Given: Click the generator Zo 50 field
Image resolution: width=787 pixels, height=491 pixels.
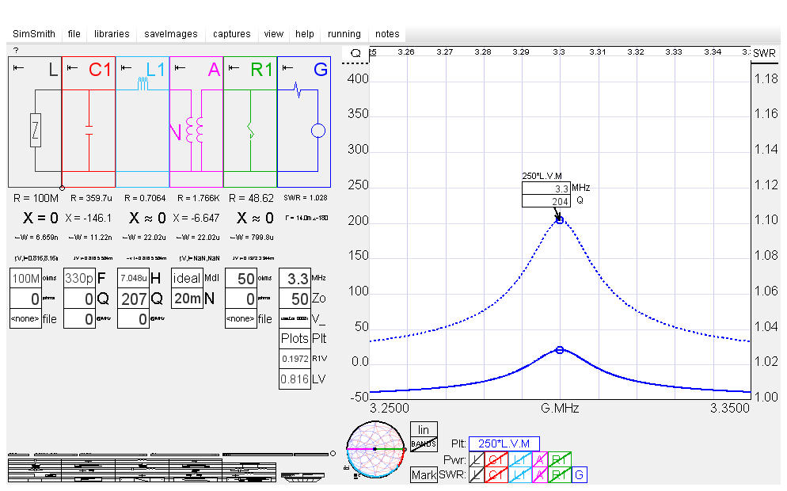Looking at the screenshot, I should click(x=295, y=299).
